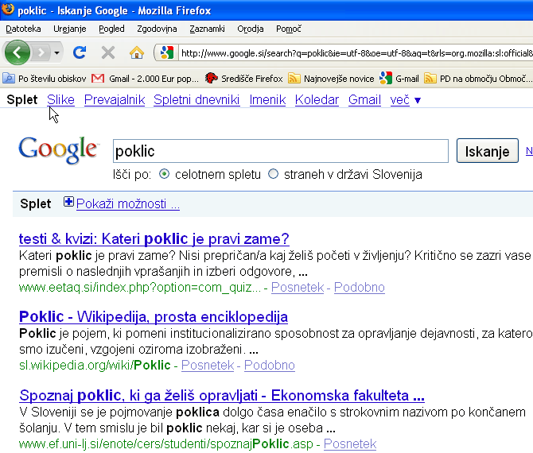This screenshot has height=453, width=533.
Task: Open the Pomoč menu
Action: coord(289,29)
